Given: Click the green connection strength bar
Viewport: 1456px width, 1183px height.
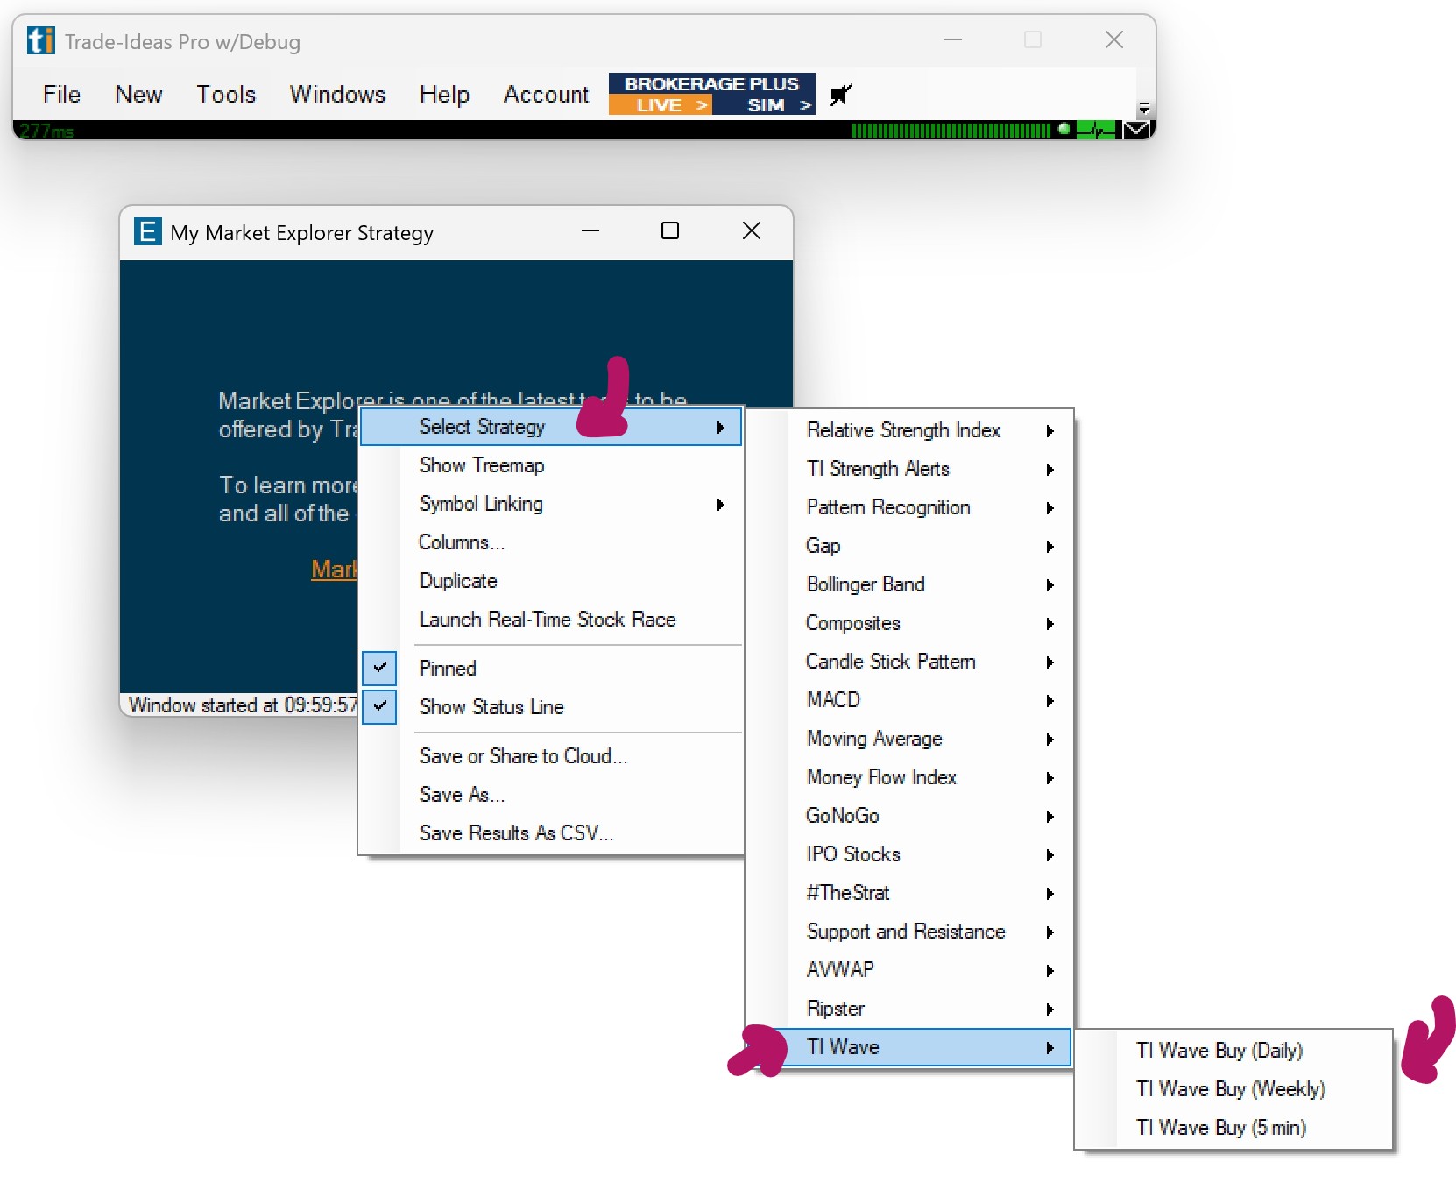Looking at the screenshot, I should (951, 131).
